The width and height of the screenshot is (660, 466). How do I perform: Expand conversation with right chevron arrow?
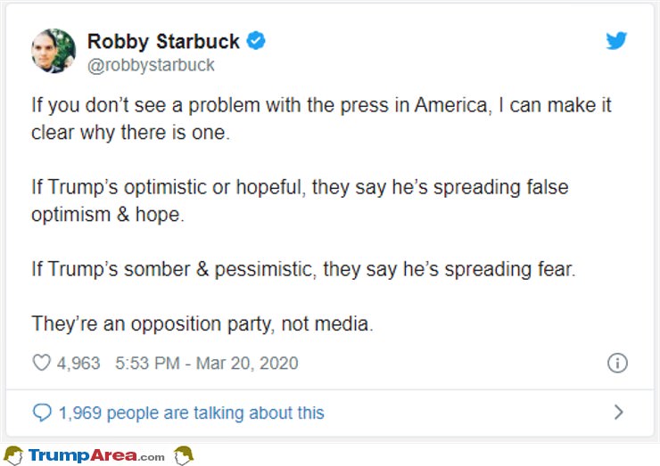tap(618, 413)
